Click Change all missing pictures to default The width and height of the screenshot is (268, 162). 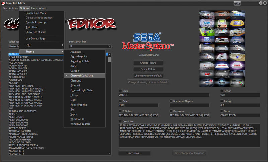click(148, 82)
